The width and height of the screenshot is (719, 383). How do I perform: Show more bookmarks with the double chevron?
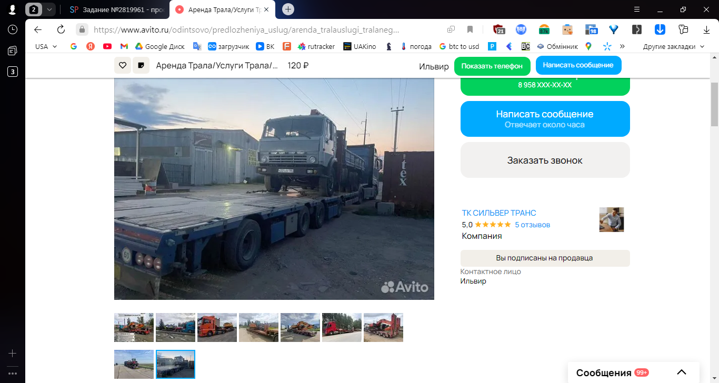click(x=622, y=46)
